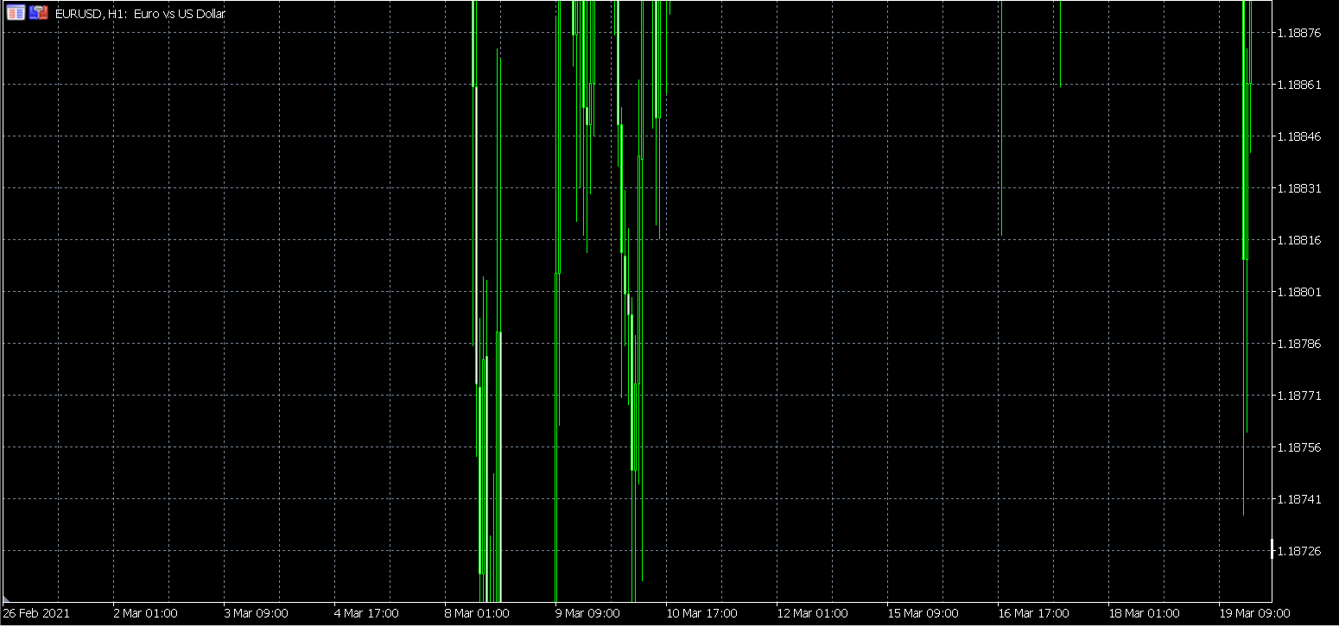Click the 18 Mar 01:00 time label
1339x627 pixels.
coord(1144,614)
